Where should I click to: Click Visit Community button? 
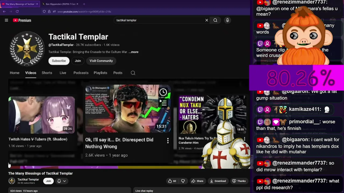pyautogui.click(x=101, y=61)
